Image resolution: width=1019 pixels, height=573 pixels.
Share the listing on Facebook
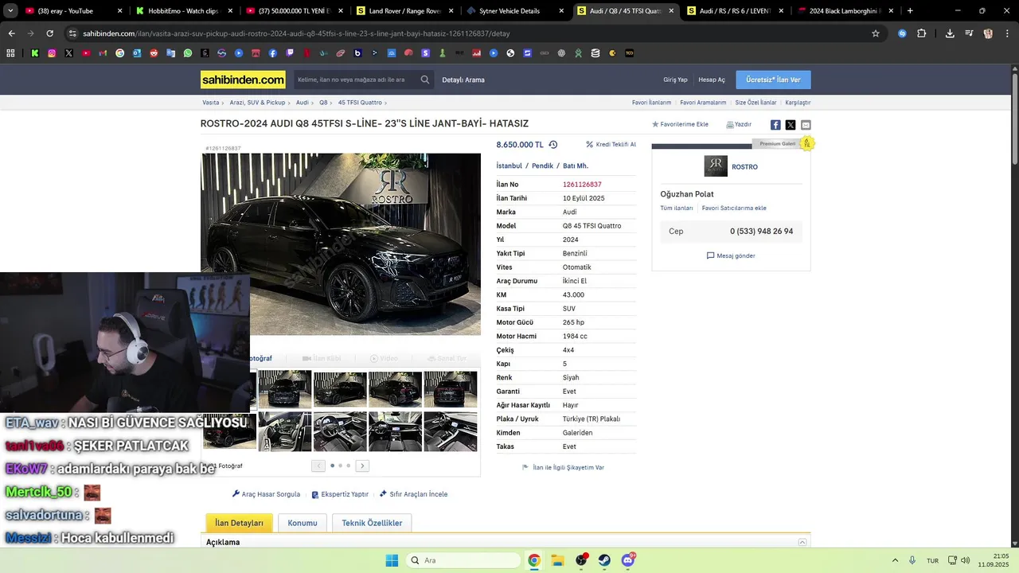(775, 125)
